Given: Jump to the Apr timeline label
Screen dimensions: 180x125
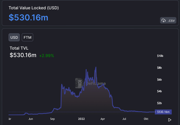Looking at the screenshot, I should [103, 119].
